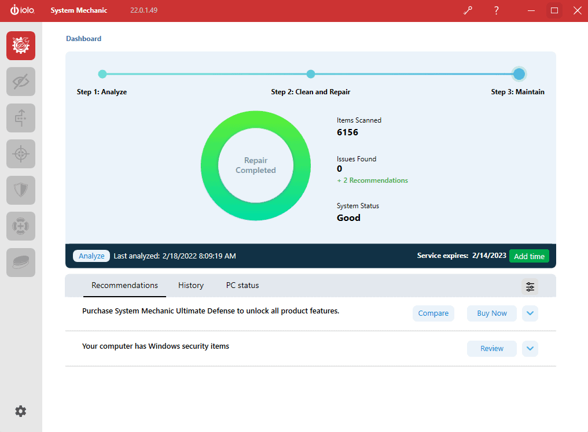Viewport: 588px width, 432px height.
Task: Click the wrench icon in title bar
Action: 468,10
